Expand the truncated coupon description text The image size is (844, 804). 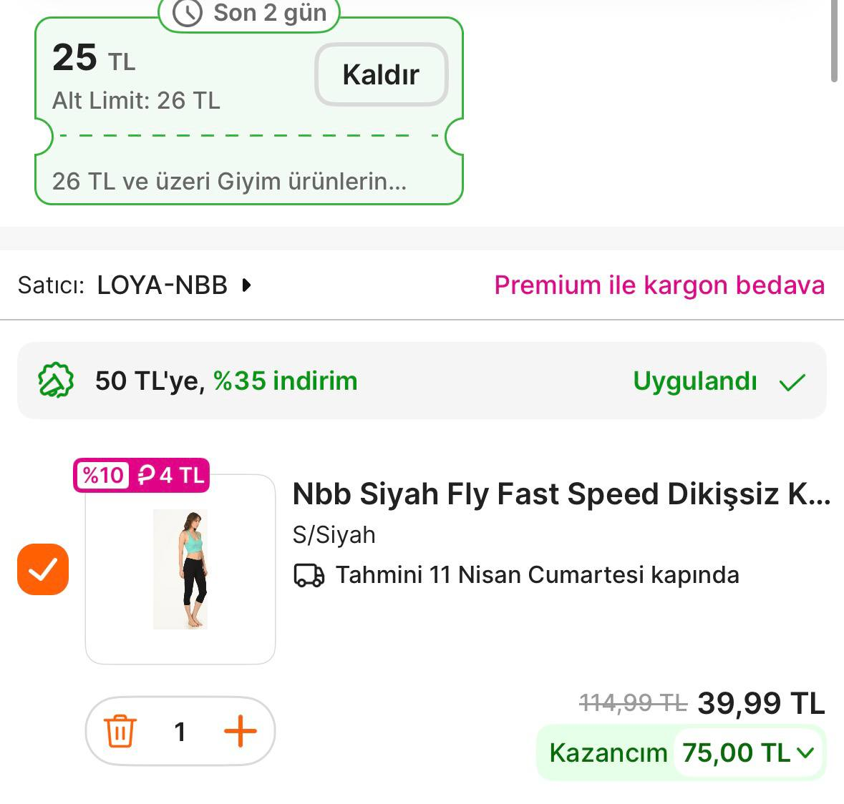pos(229,181)
